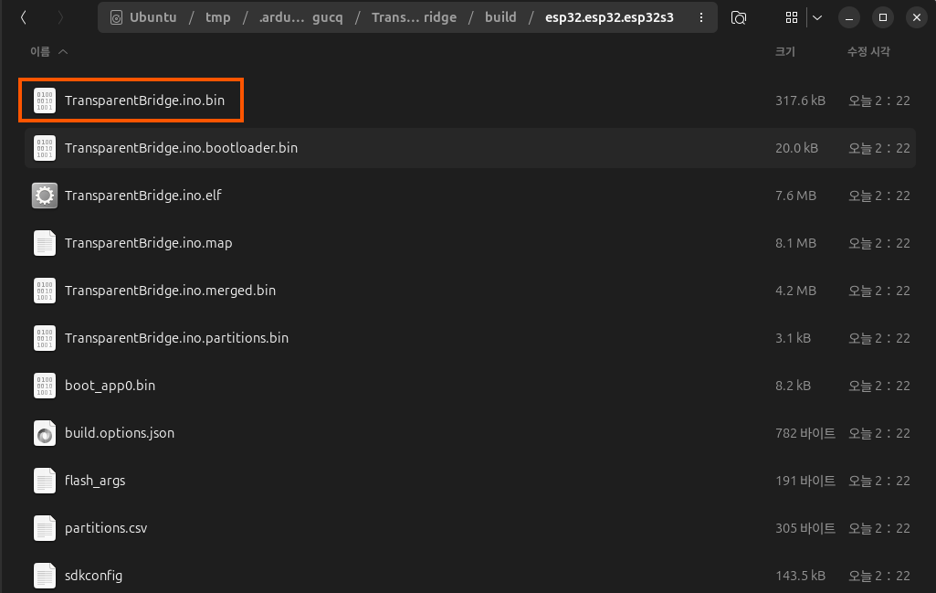Click the forward navigation arrow
936x593 pixels.
[x=59, y=18]
